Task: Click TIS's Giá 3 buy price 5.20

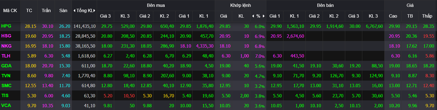Action: [x=108, y=96]
